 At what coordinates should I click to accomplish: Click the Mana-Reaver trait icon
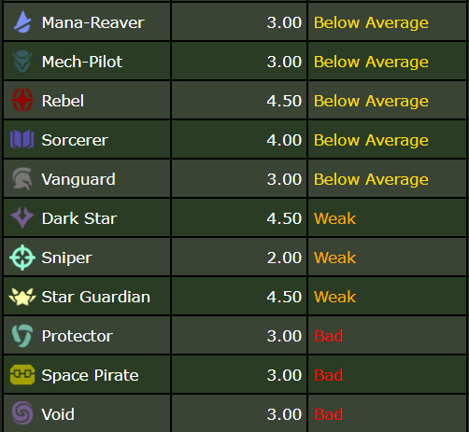pos(22,22)
